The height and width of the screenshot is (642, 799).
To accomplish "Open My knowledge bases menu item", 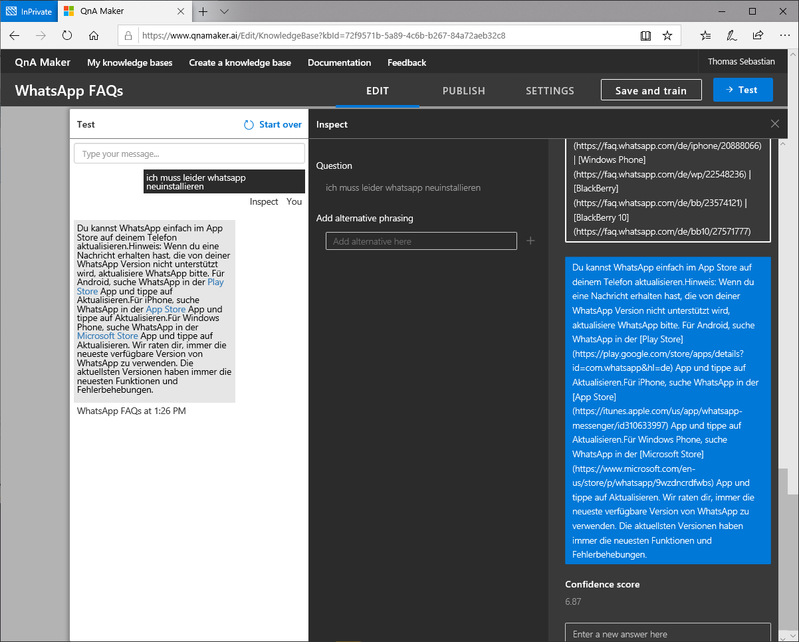I will 130,62.
